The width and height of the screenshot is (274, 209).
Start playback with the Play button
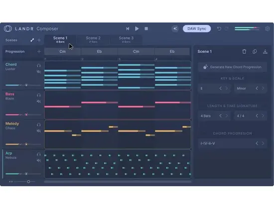point(137,29)
